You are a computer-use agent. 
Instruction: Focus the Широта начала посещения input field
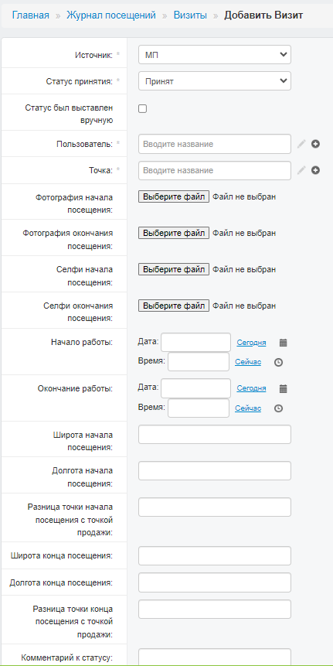pos(215,435)
